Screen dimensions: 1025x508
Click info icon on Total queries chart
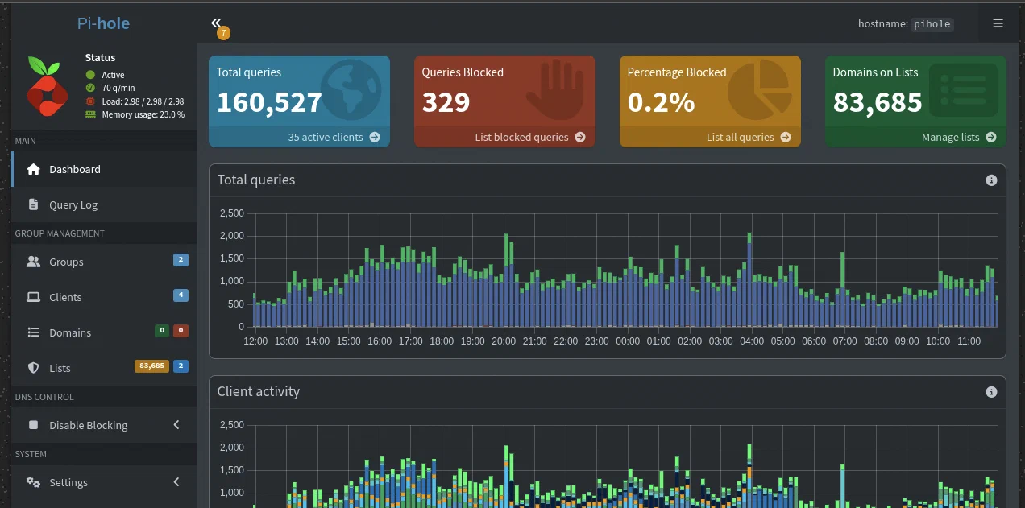click(991, 180)
